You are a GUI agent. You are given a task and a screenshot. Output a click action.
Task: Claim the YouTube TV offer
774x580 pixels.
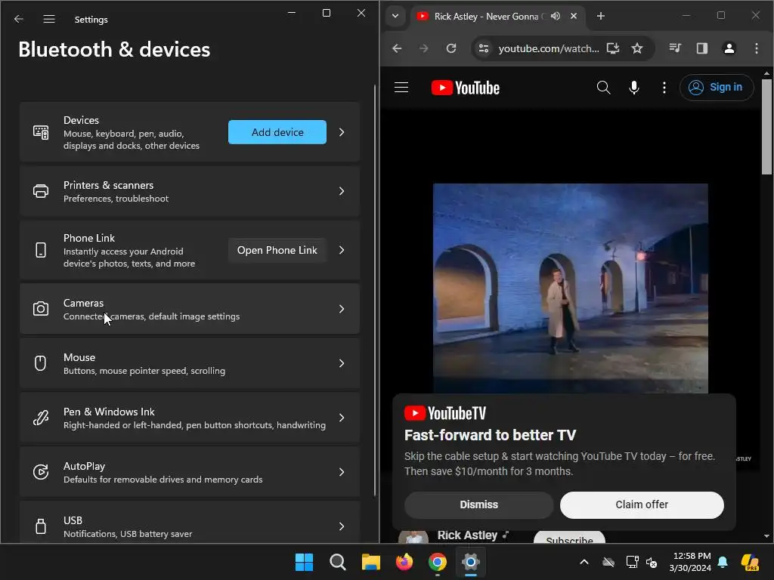pyautogui.click(x=642, y=504)
